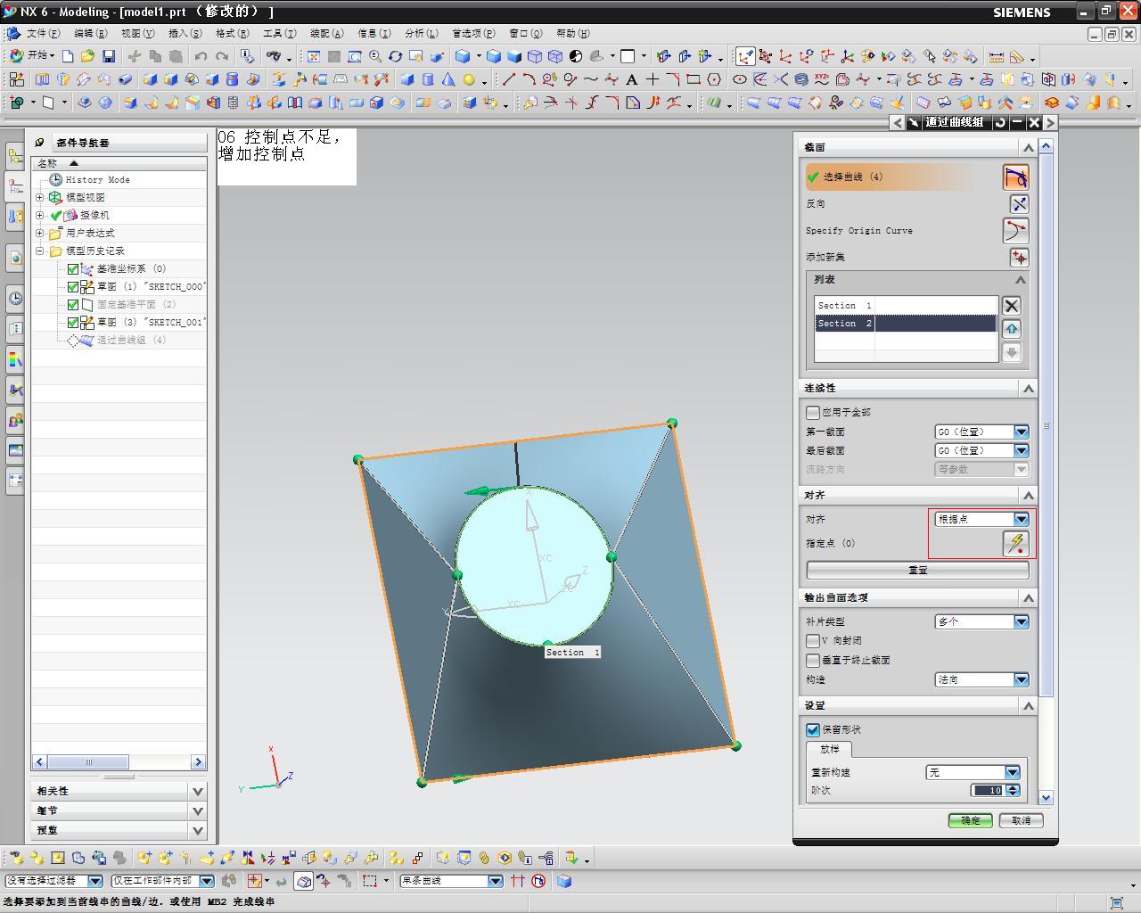The height and width of the screenshot is (913, 1141).
Task: Remove selected section with X icon
Action: click(1011, 306)
